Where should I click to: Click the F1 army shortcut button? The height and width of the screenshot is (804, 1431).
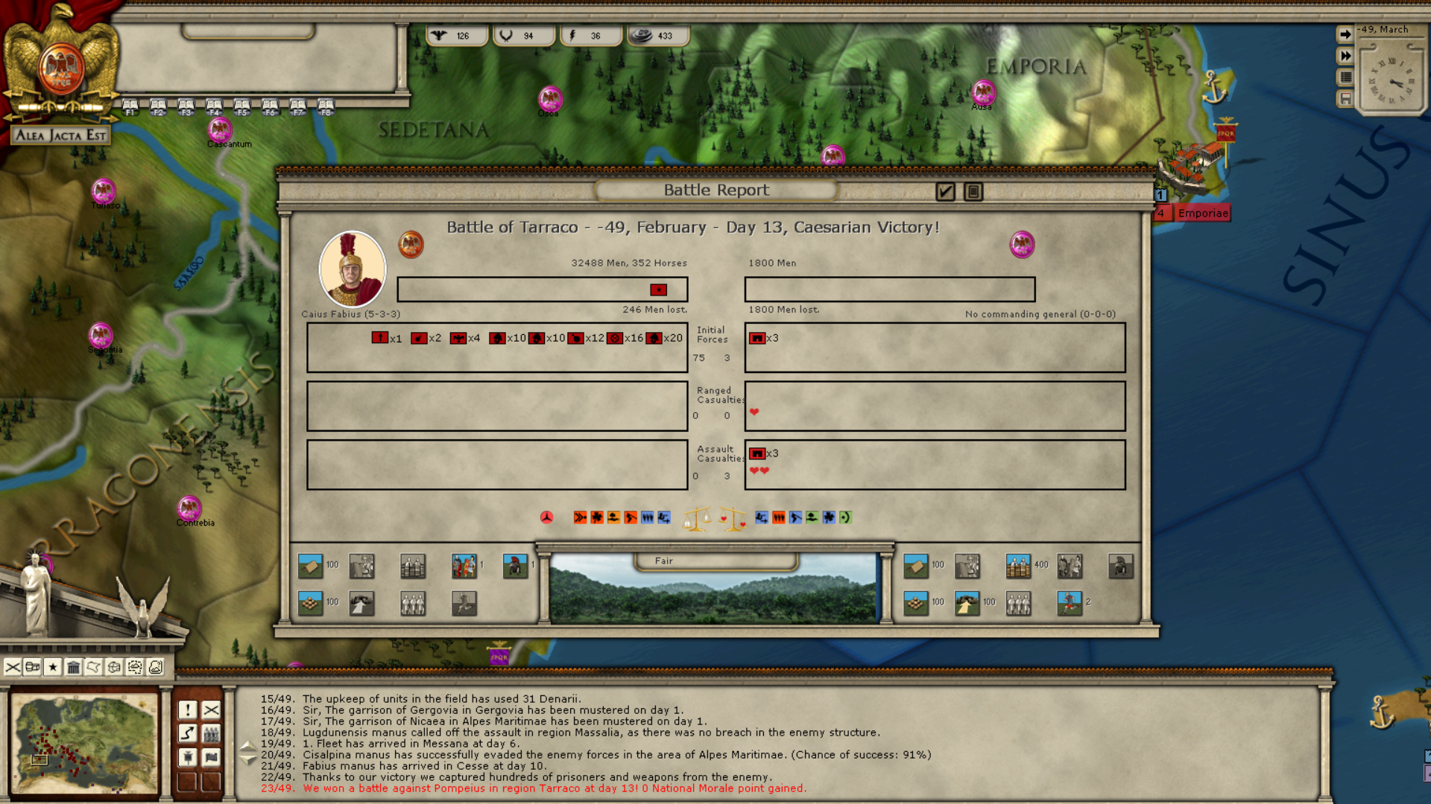130,107
